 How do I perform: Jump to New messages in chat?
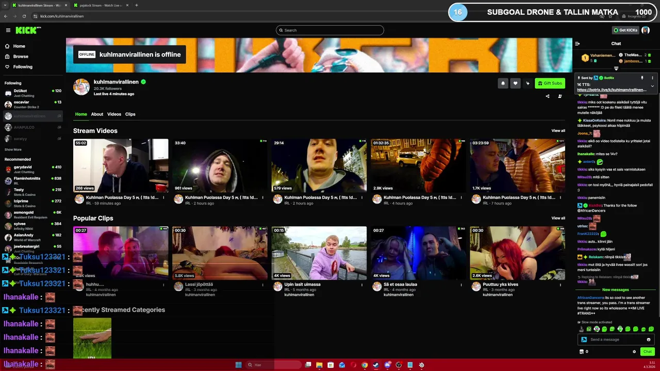coord(616,290)
